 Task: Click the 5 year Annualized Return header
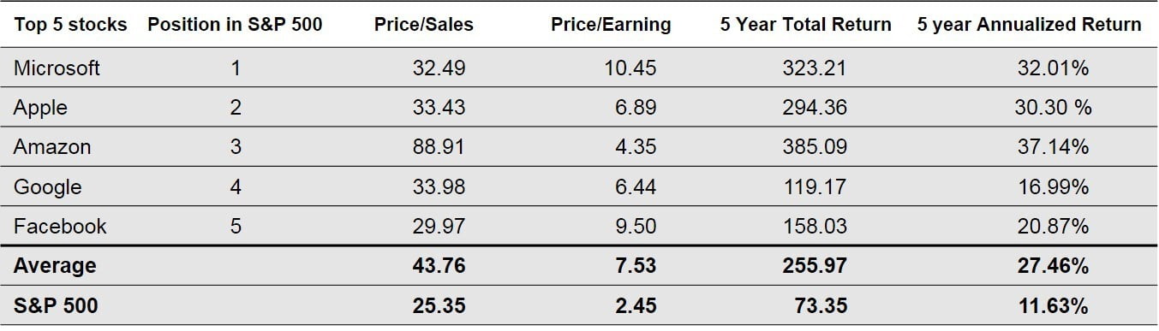pyautogui.click(x=1029, y=24)
